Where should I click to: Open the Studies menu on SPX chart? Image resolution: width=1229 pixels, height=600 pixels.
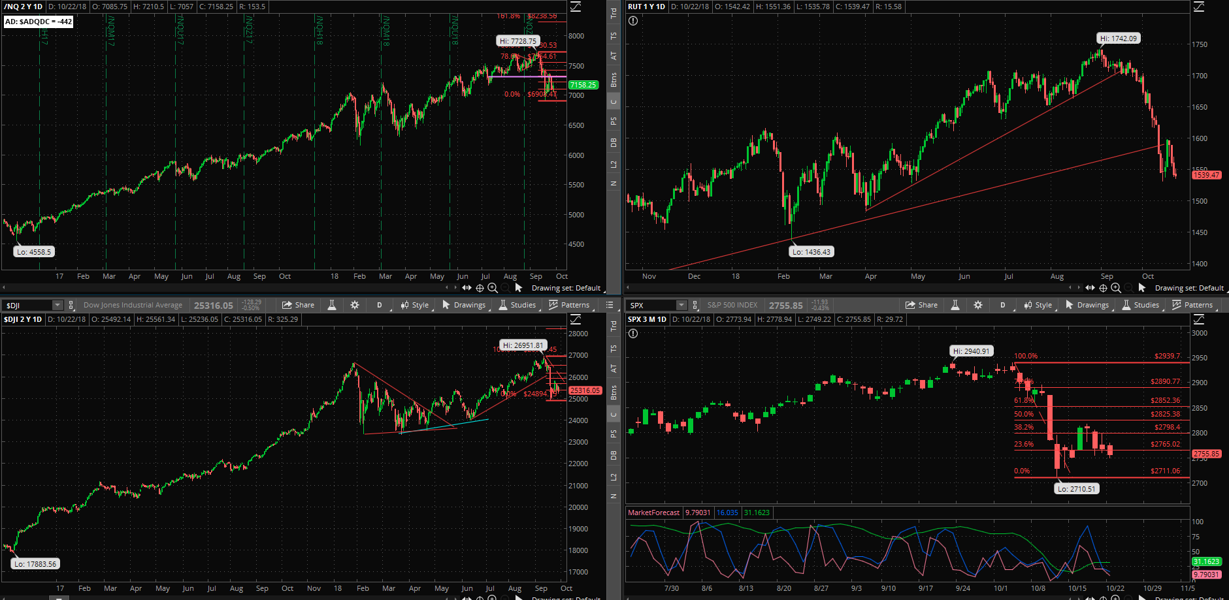click(x=1141, y=305)
